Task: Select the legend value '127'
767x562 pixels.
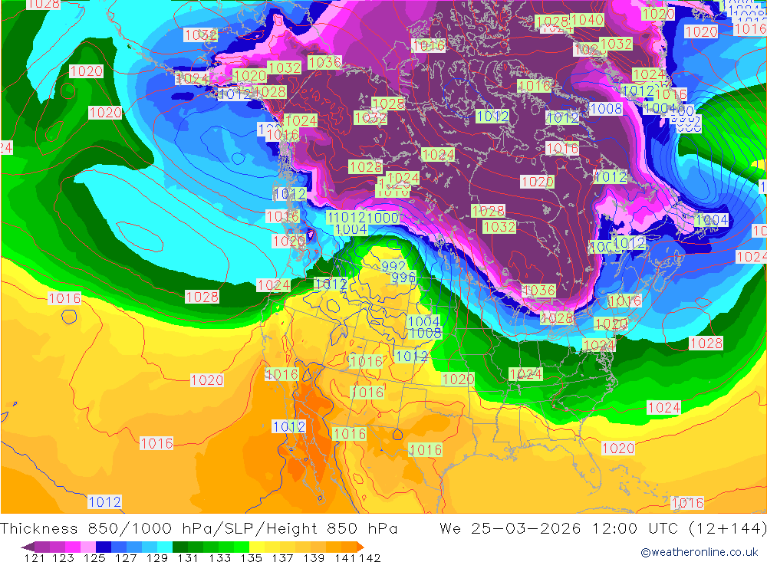Action: coord(126,558)
